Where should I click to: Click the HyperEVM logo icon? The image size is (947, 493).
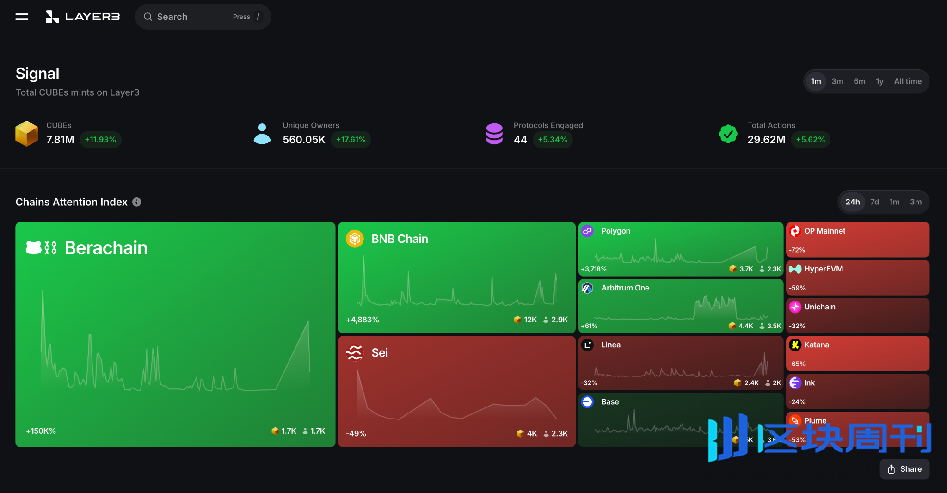795,269
